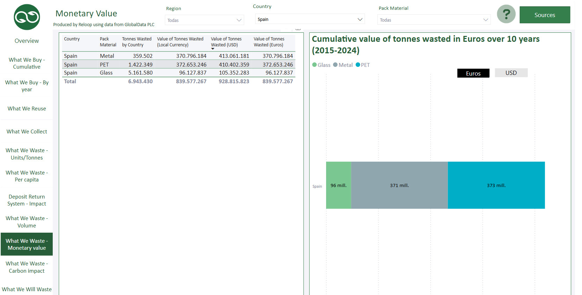Open What We Buy - Cumulative page
Screen dimensions: 582x295
click(27, 63)
